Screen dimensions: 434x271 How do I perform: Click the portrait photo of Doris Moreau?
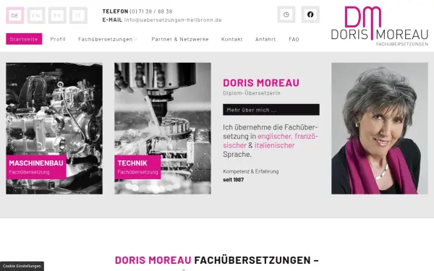(380, 129)
